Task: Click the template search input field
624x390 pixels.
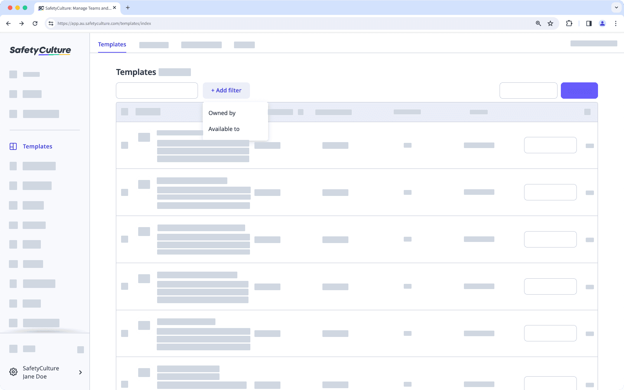Action: click(156, 90)
